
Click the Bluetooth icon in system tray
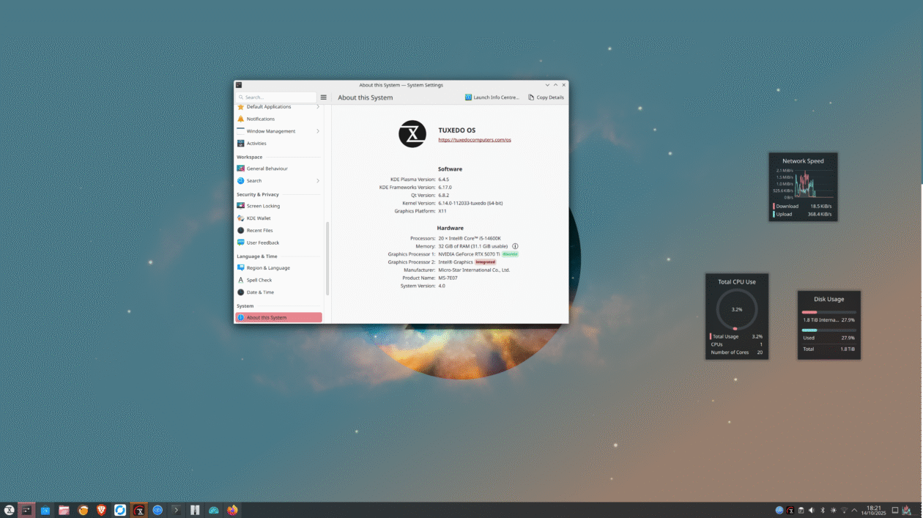(x=822, y=510)
